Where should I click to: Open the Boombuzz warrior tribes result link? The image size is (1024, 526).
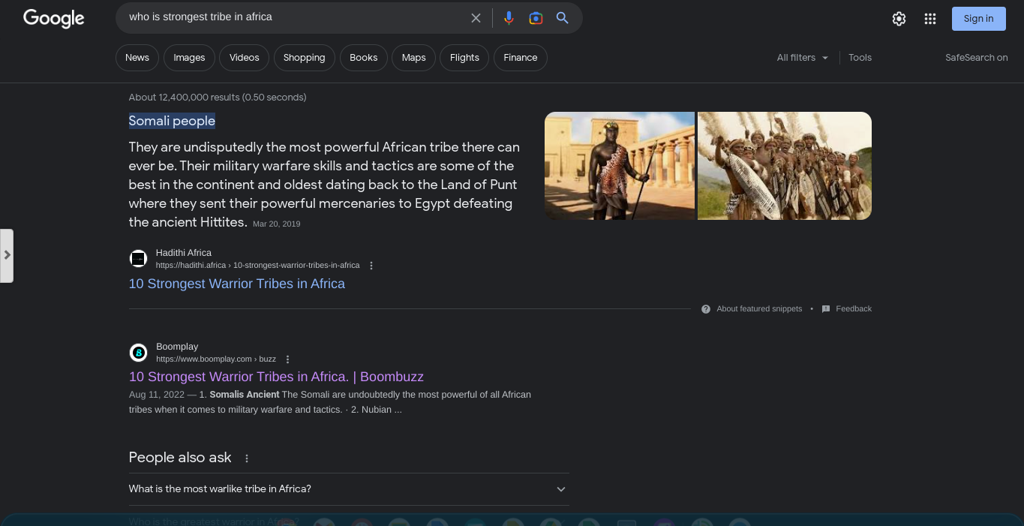tap(276, 377)
